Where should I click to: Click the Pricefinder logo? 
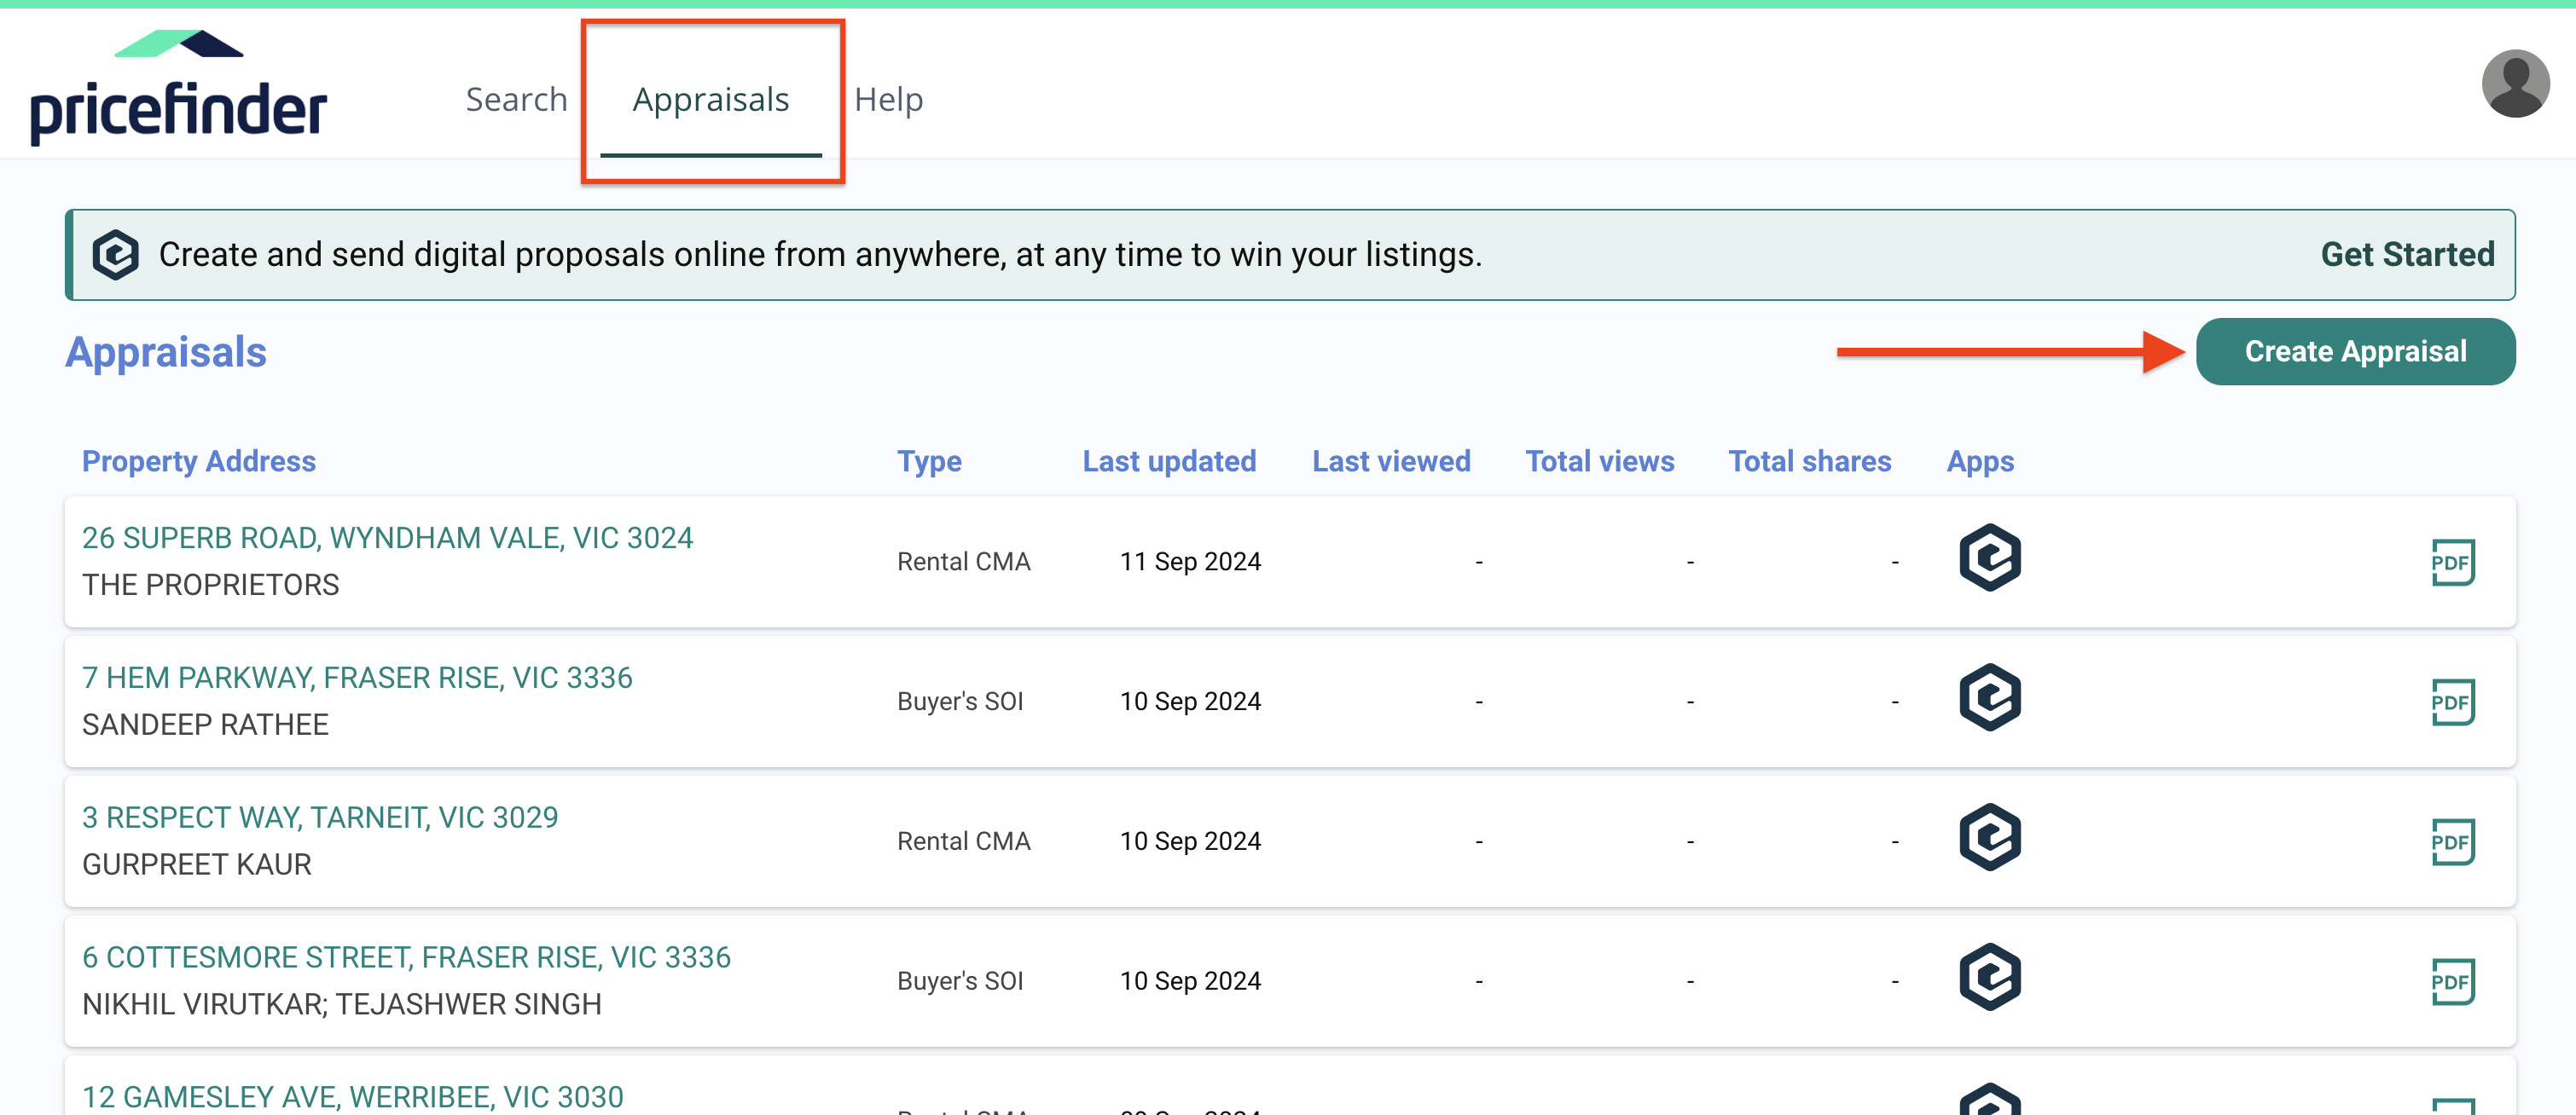click(178, 87)
